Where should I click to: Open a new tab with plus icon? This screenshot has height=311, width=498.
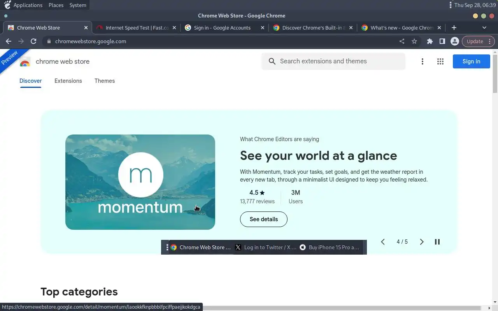pos(454,28)
